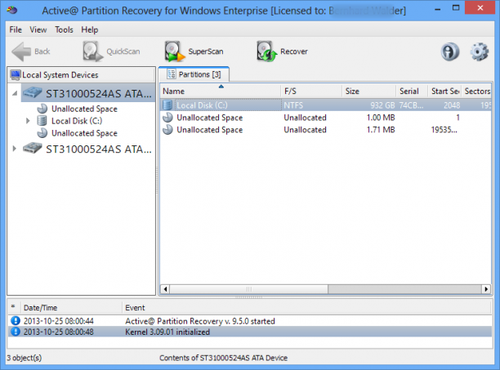This screenshot has width=500, height=370.
Task: Click the Partitions tab icon
Action: click(172, 74)
